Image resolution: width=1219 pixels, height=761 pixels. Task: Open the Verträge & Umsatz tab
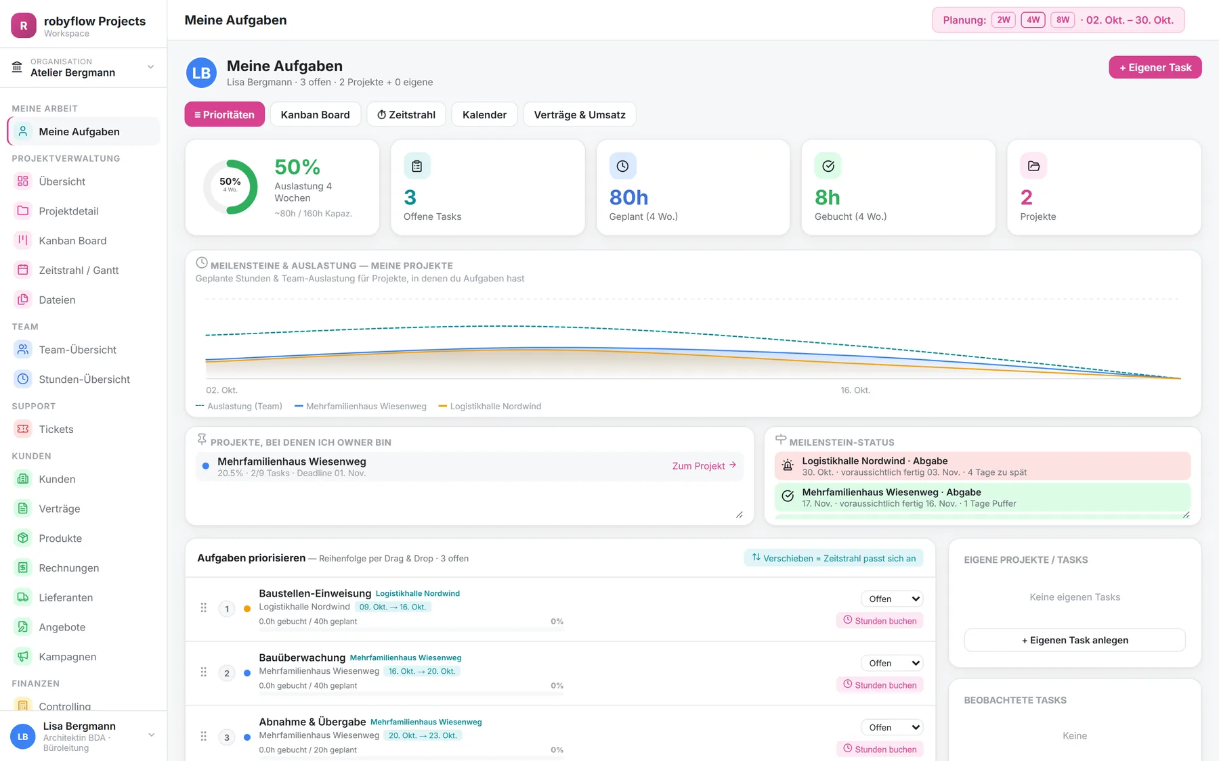click(580, 114)
